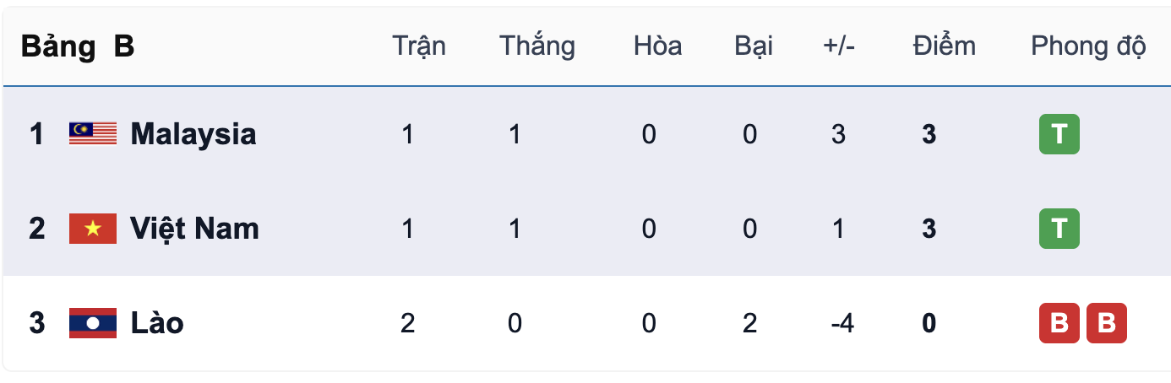Click the Việt Nam flag icon
This screenshot has width=1171, height=383.
point(93,229)
